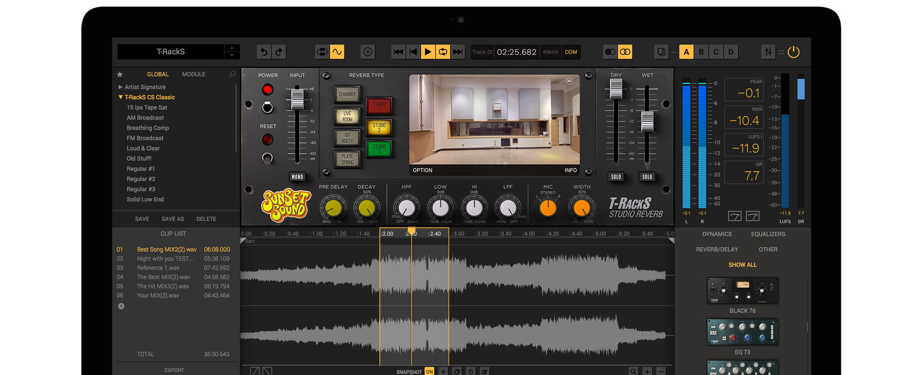The width and height of the screenshot is (916, 375).
Task: Open the preset search magnifier
Action: tap(232, 74)
